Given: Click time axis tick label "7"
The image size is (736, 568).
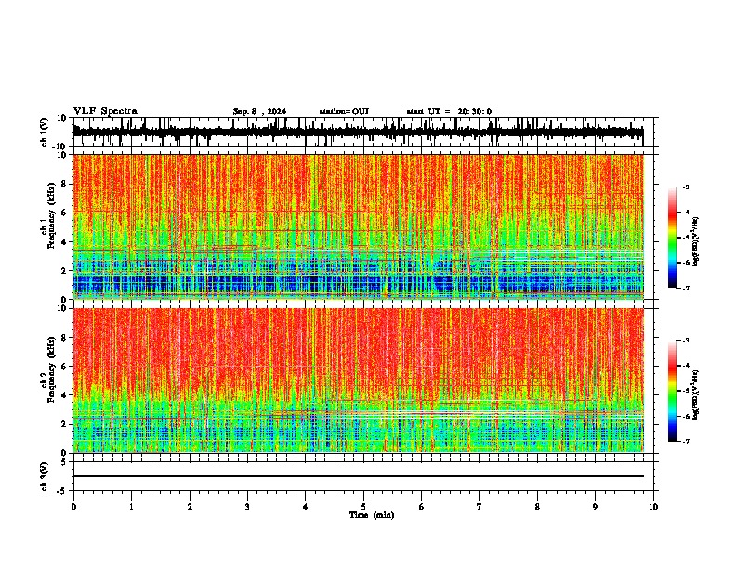Looking at the screenshot, I should [x=480, y=507].
